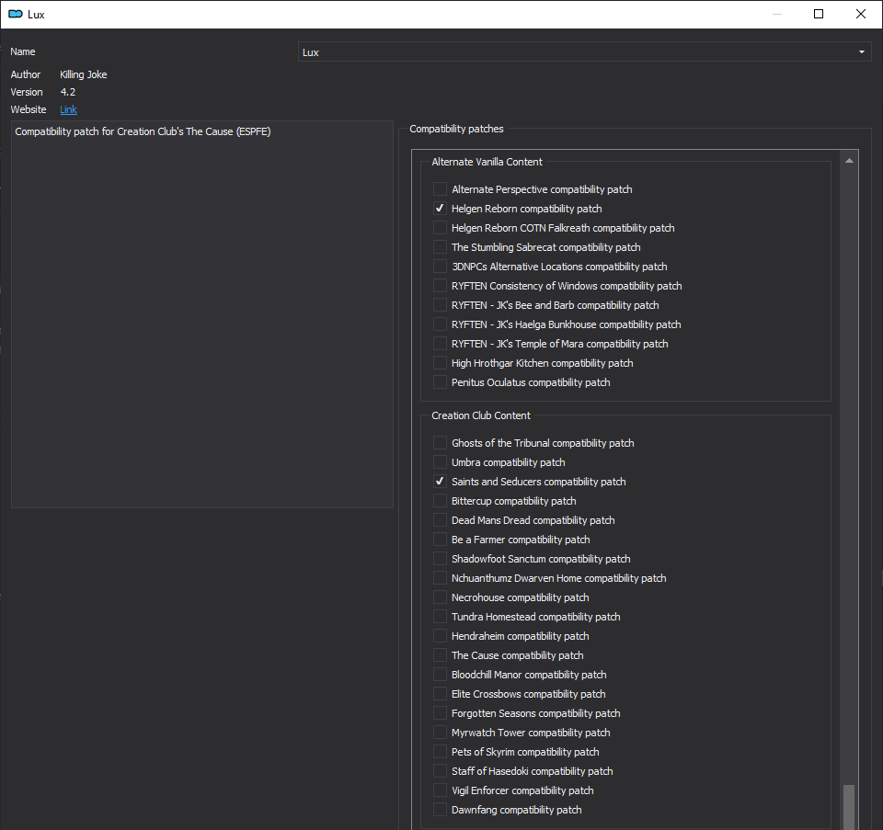Click the scroll up arrow in patches list
The image size is (883, 830).
tap(849, 161)
